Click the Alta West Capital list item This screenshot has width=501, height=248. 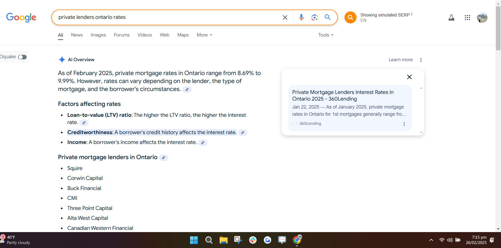(x=88, y=218)
